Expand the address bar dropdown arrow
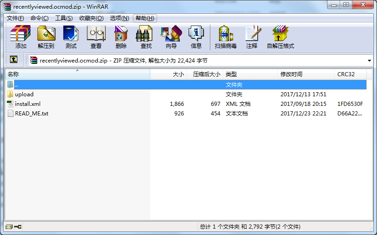 coord(369,61)
